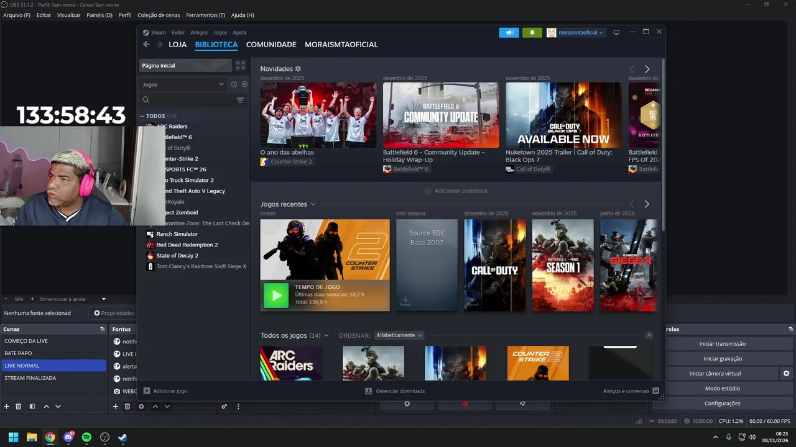
Task: Move scene down in Cenas panel
Action: 58,407
